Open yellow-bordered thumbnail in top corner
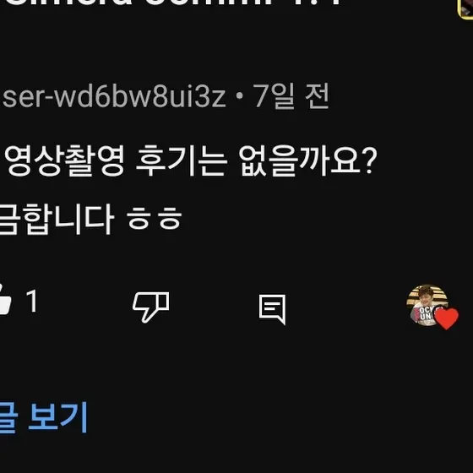473x473 pixels. (465, 9)
